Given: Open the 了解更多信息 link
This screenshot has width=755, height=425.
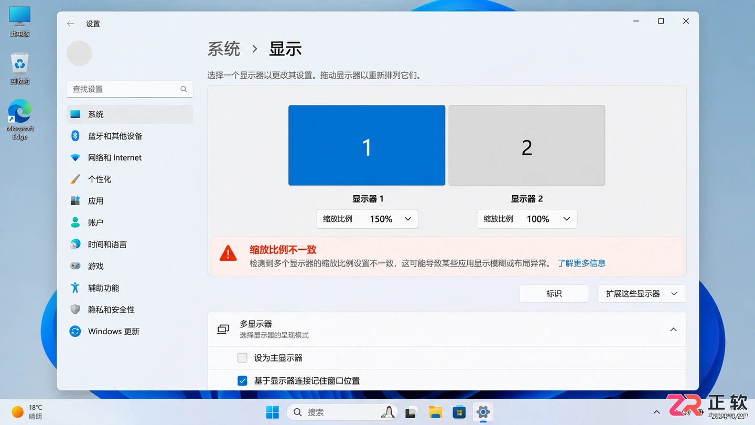Looking at the screenshot, I should (x=581, y=263).
